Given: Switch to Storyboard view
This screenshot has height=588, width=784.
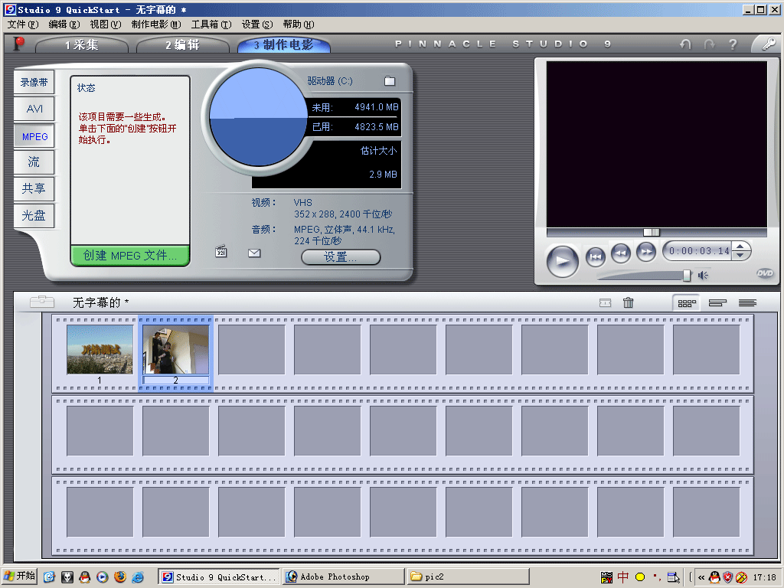Looking at the screenshot, I should click(687, 303).
